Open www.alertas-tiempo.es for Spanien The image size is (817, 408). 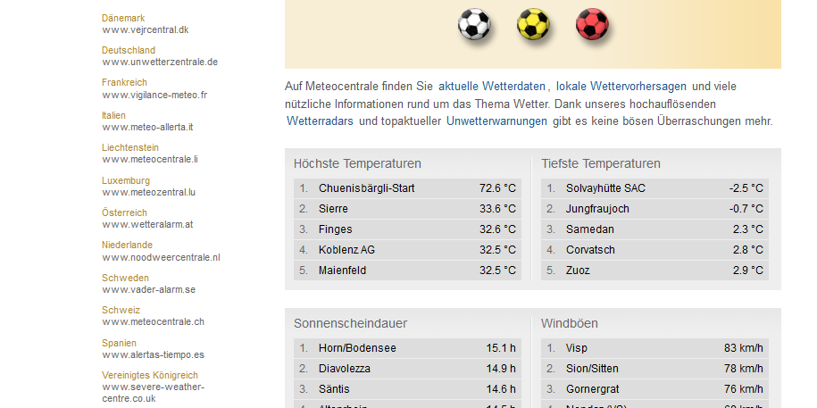[153, 354]
